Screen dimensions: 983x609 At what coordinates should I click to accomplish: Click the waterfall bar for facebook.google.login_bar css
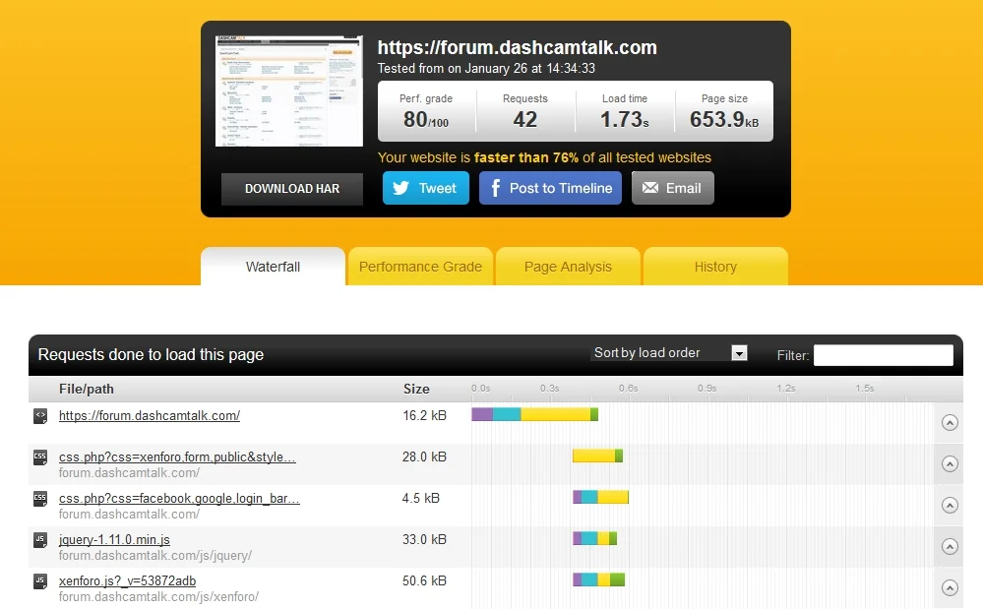click(600, 497)
